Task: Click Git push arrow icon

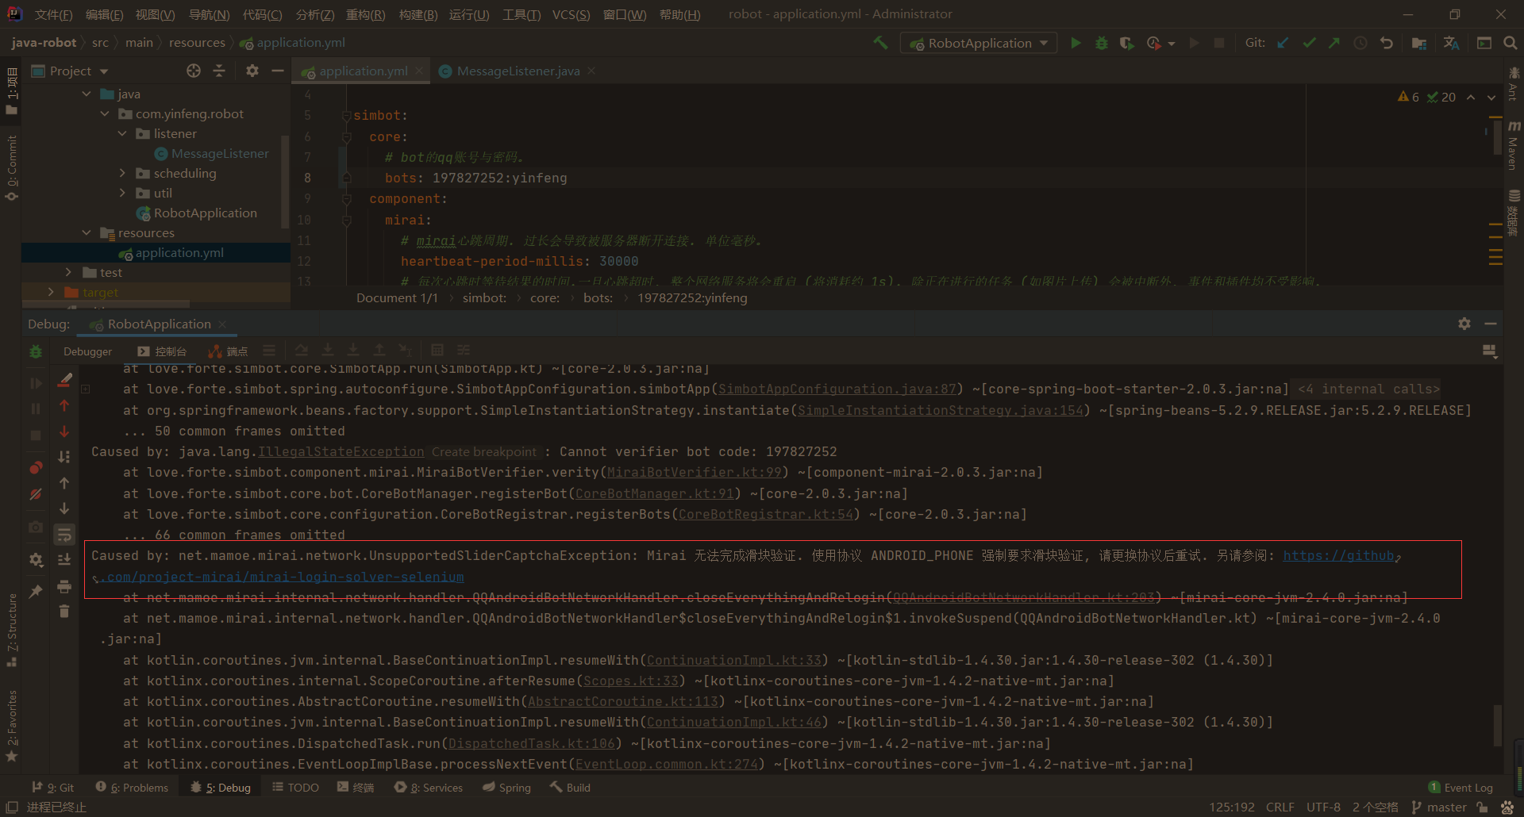Action: pos(1334,43)
